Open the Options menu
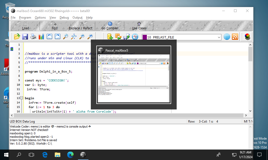This screenshot has height=160, width=268. pos(40,18)
